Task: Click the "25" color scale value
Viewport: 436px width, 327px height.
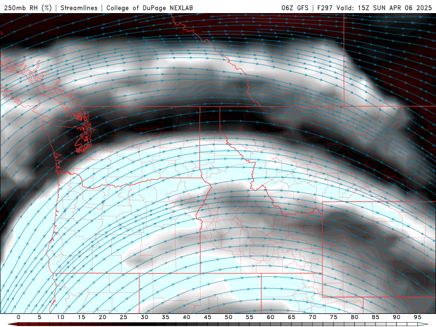Action: click(124, 317)
